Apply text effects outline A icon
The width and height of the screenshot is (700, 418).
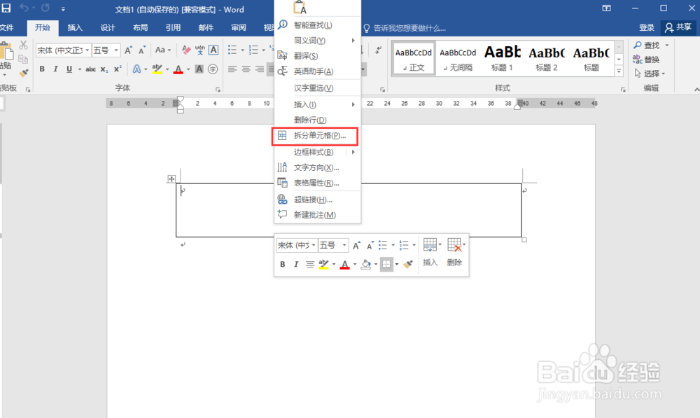(136, 69)
